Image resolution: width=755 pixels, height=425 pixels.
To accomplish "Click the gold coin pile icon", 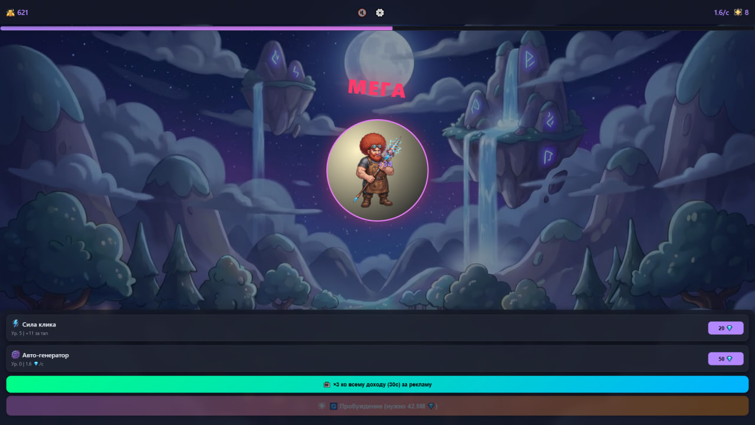I will tap(10, 12).
